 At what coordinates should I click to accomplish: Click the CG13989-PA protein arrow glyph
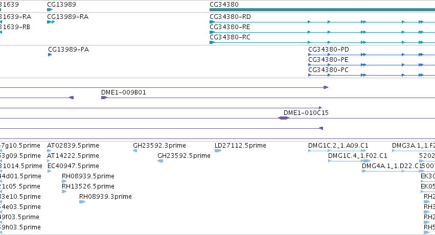click(x=50, y=55)
